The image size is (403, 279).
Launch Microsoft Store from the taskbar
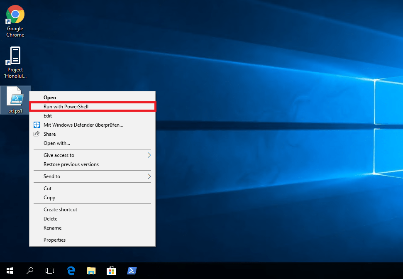pyautogui.click(x=111, y=271)
